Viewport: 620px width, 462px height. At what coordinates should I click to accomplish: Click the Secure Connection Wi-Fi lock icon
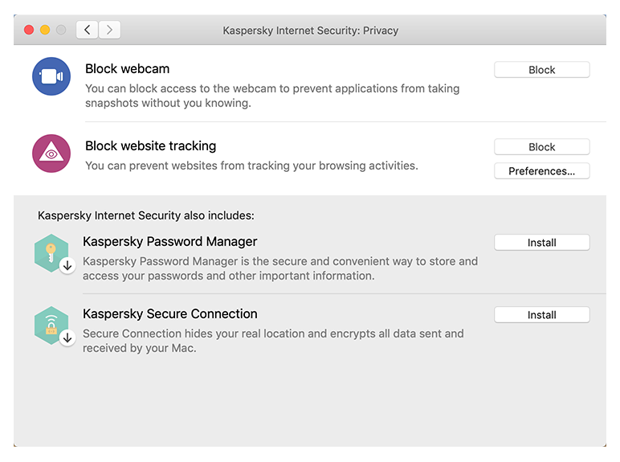point(50,324)
